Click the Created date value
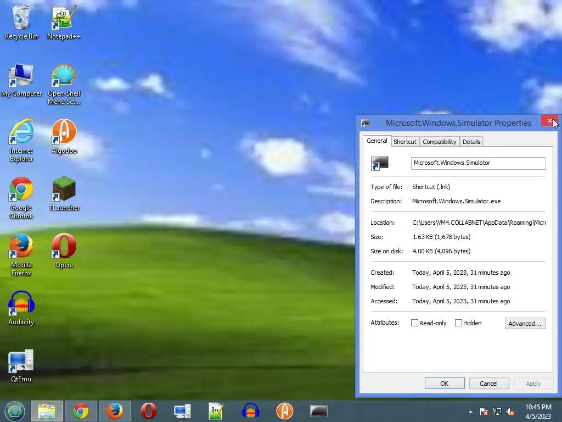 461,273
